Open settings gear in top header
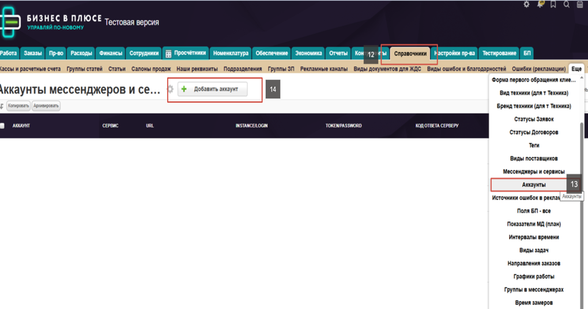Viewport: 588px width, 309px height. click(x=526, y=5)
